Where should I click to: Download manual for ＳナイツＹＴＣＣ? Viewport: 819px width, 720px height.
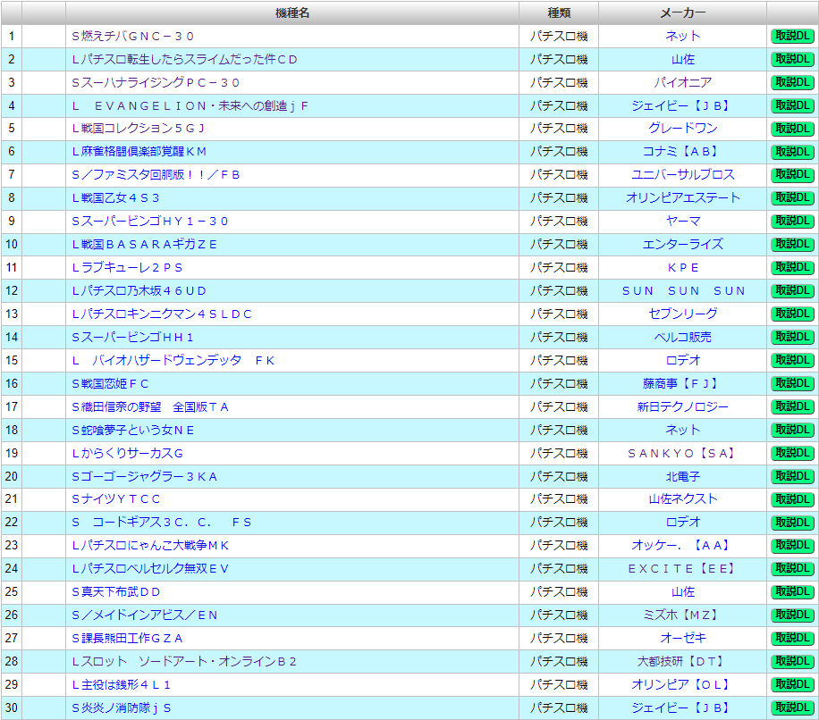(x=792, y=500)
